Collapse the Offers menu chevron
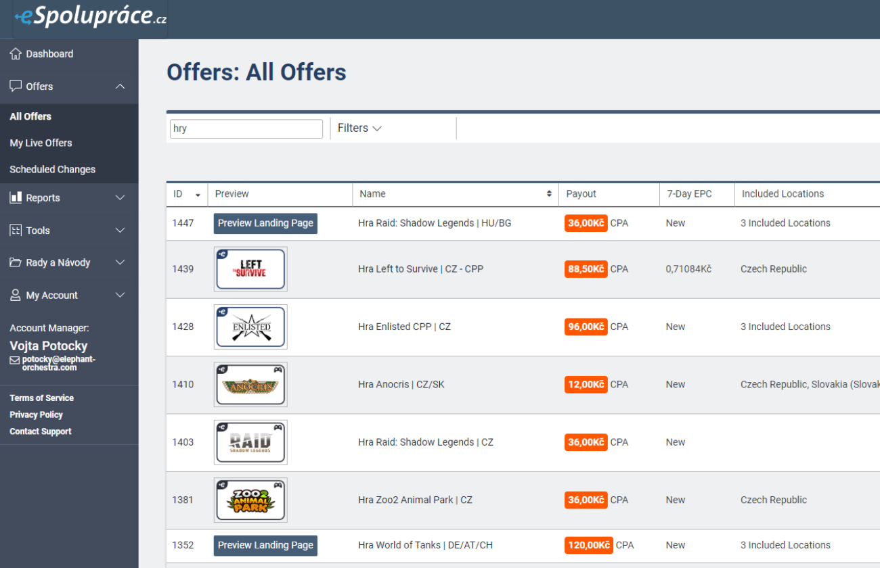The image size is (880, 568). 120,87
